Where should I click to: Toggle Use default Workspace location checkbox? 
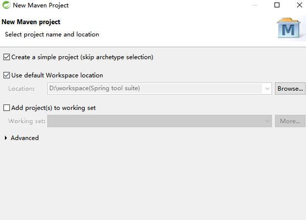pos(7,75)
